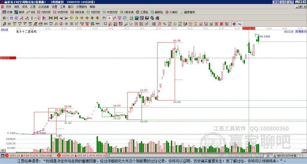Click the 六角形 hexagon tool
The height and width of the screenshot is (164, 307).
(x=171, y=12)
